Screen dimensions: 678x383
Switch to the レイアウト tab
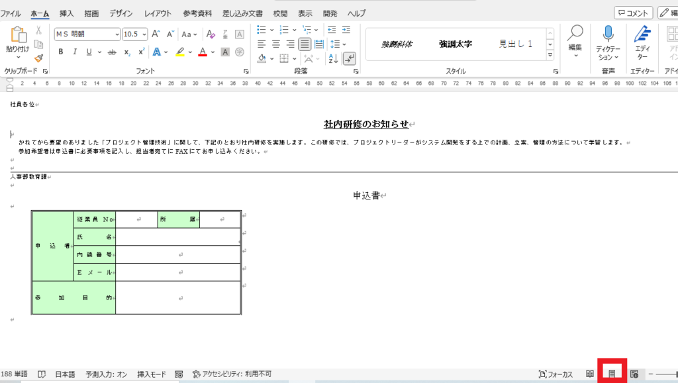[158, 13]
